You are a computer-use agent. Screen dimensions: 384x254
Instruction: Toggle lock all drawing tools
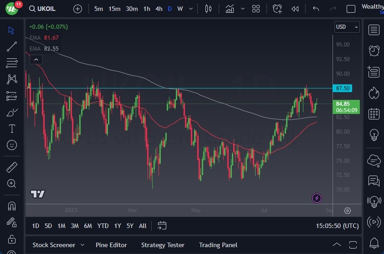[12, 239]
